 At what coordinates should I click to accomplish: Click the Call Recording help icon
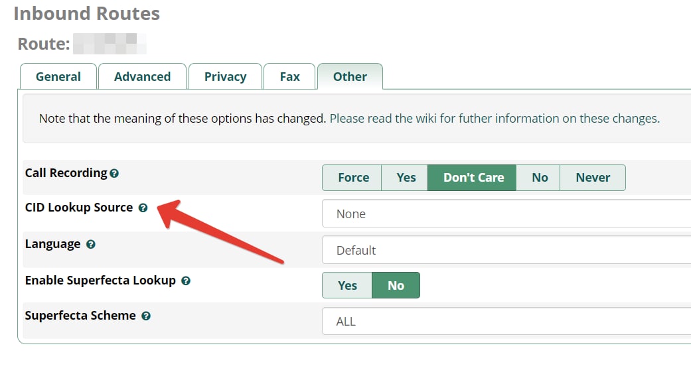tap(114, 174)
